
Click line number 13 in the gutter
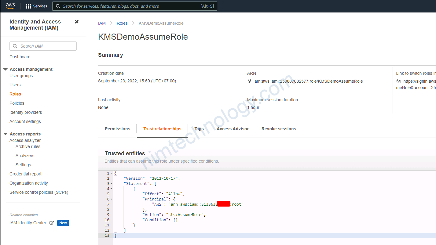107,235
